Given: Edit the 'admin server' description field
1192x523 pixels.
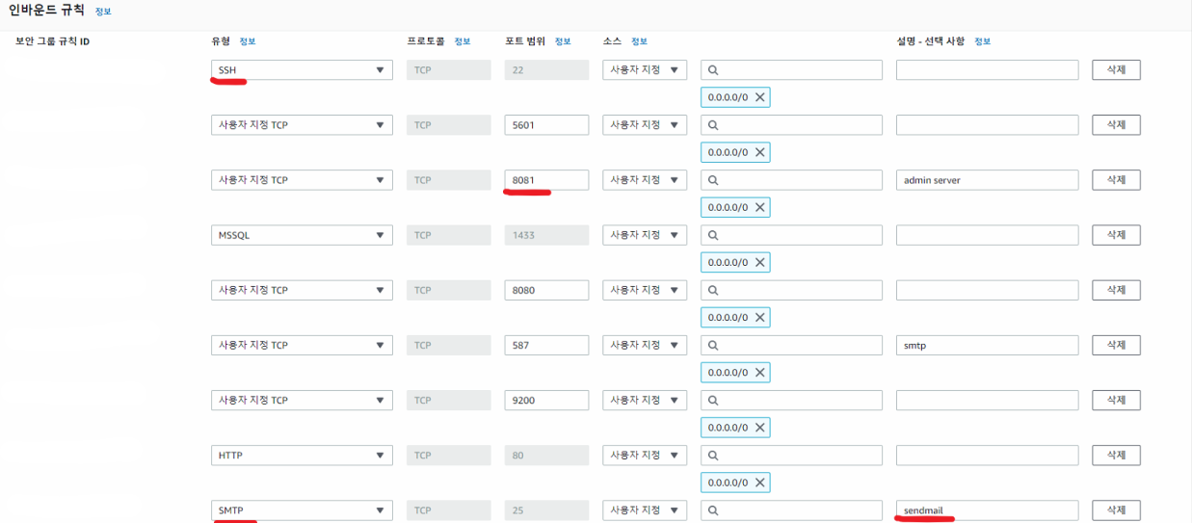Looking at the screenshot, I should [987, 180].
